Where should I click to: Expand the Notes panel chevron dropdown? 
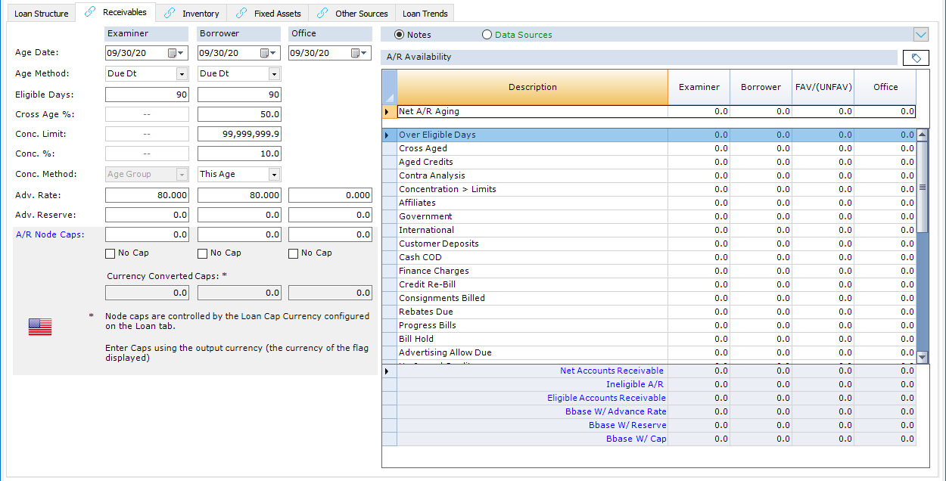point(920,35)
